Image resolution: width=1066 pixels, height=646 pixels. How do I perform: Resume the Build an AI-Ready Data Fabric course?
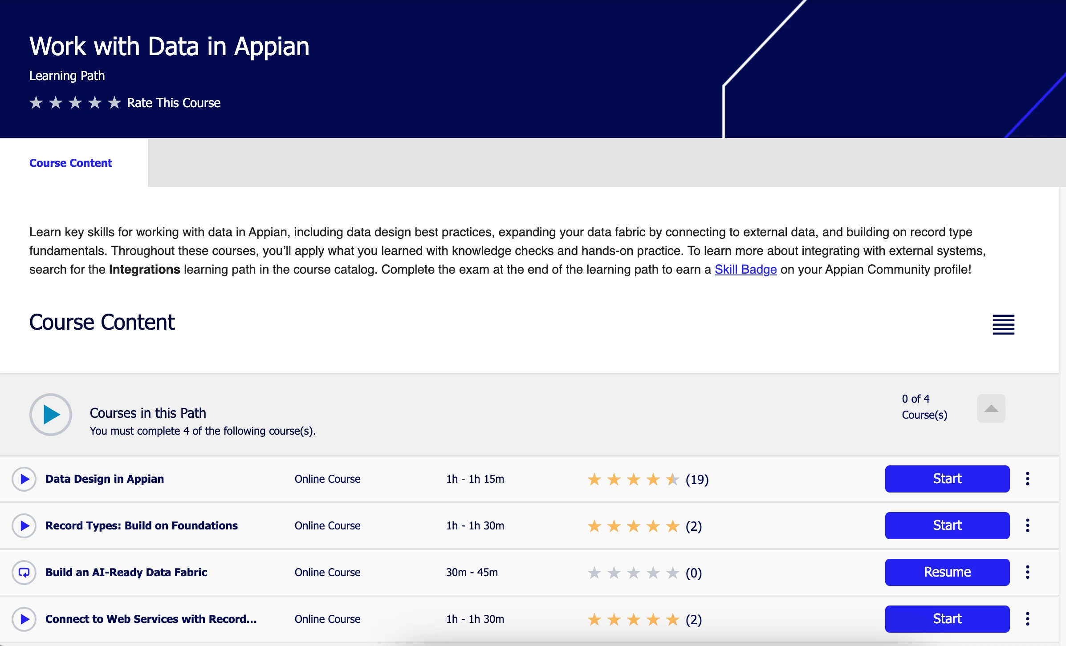pos(947,572)
